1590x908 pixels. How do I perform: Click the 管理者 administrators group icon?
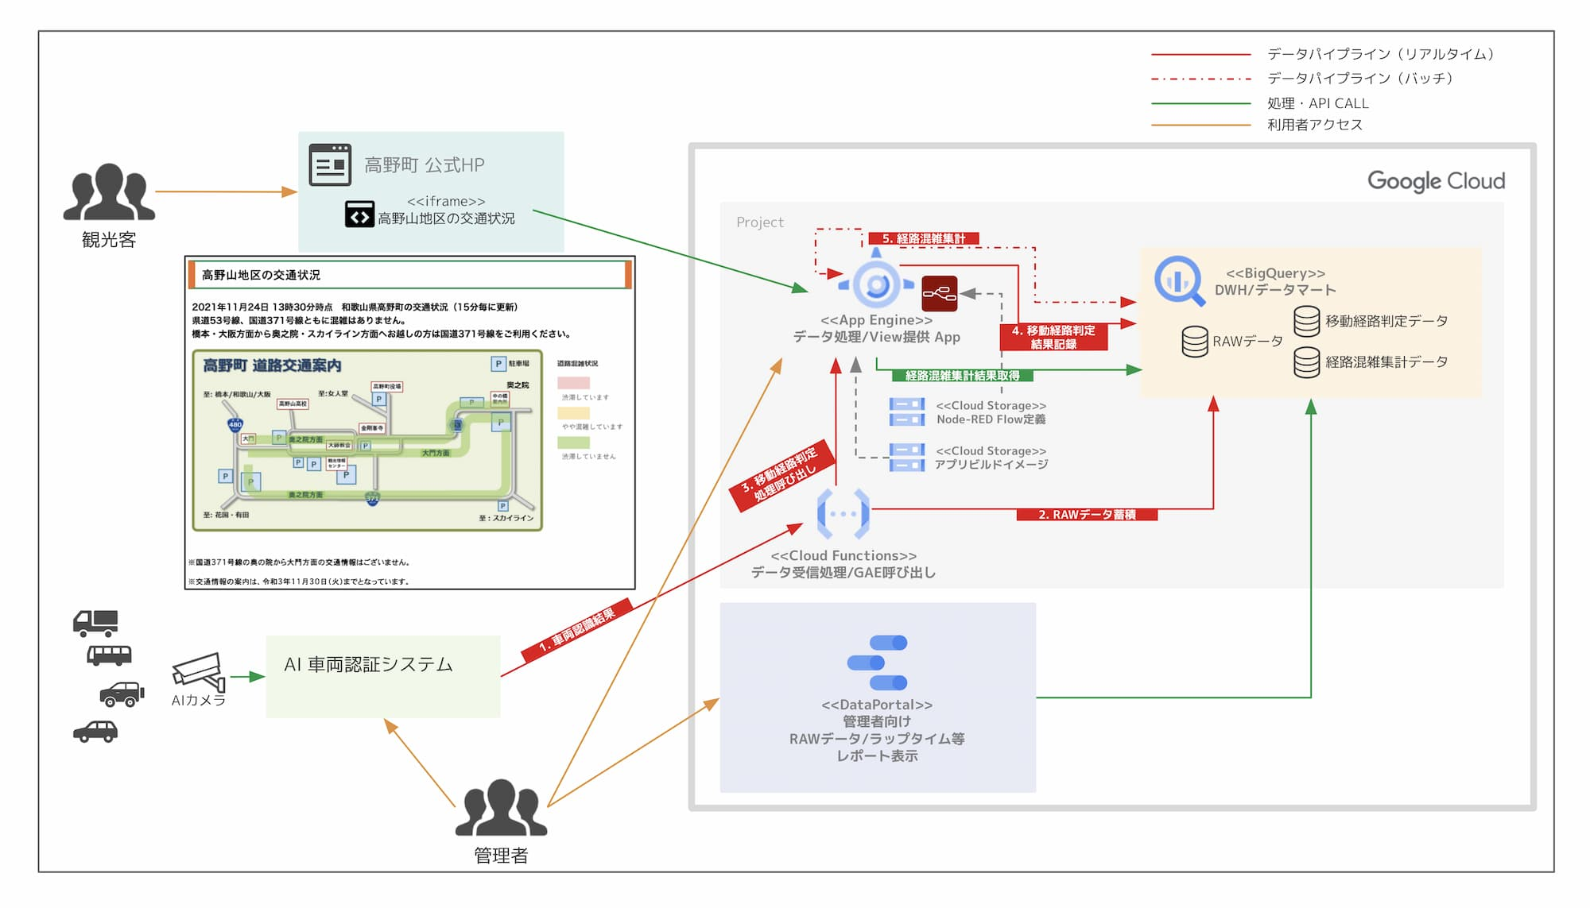coord(501,807)
